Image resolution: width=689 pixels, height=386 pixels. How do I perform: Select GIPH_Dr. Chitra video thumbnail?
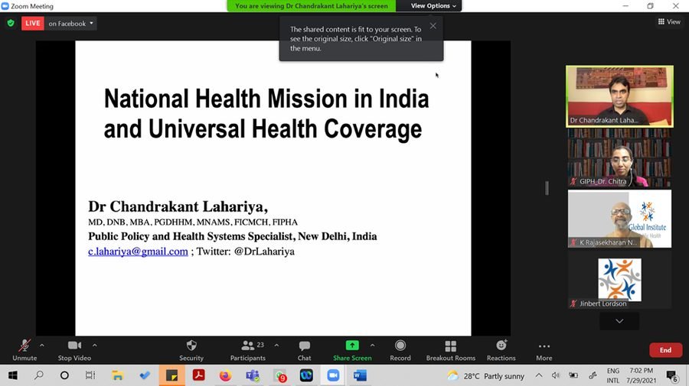(619, 158)
